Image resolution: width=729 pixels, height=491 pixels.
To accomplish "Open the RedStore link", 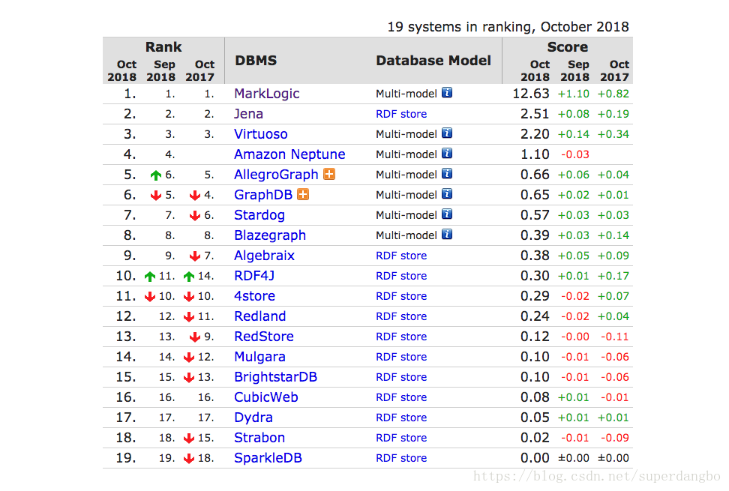I will click(x=264, y=337).
